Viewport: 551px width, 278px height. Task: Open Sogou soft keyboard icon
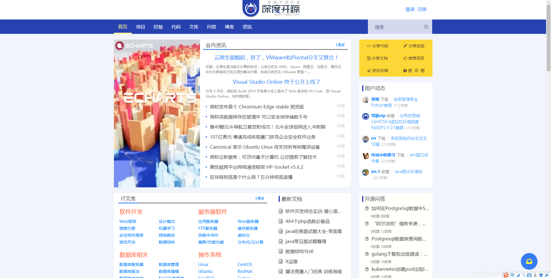click(529, 275)
